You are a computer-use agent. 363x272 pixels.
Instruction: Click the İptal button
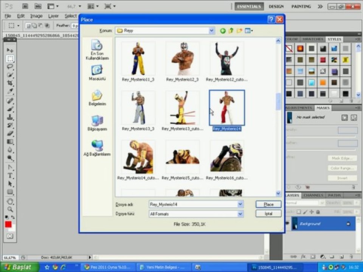(268, 214)
